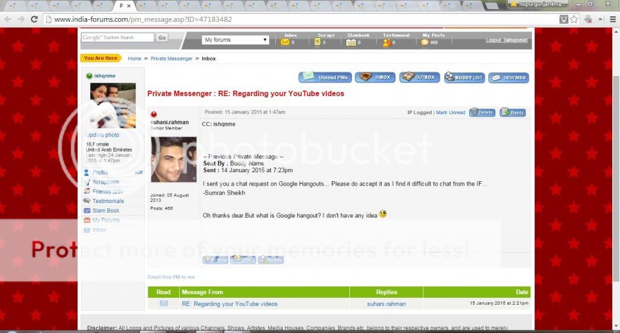This screenshot has height=333, width=620.
Task: Bookmark this page with star icon
Action: (573, 19)
